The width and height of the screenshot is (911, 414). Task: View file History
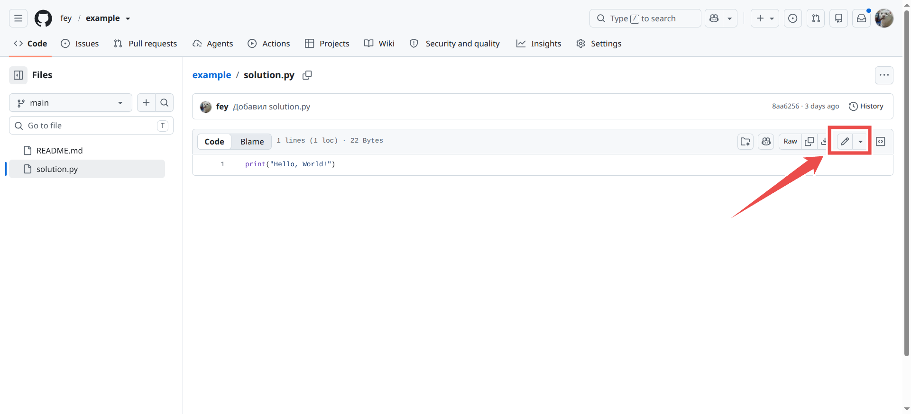(866, 106)
